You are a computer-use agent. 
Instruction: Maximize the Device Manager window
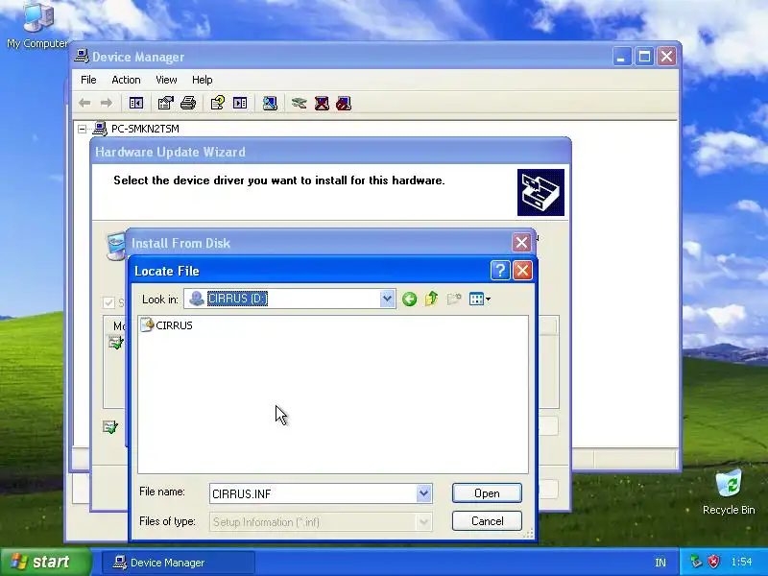pyautogui.click(x=644, y=57)
